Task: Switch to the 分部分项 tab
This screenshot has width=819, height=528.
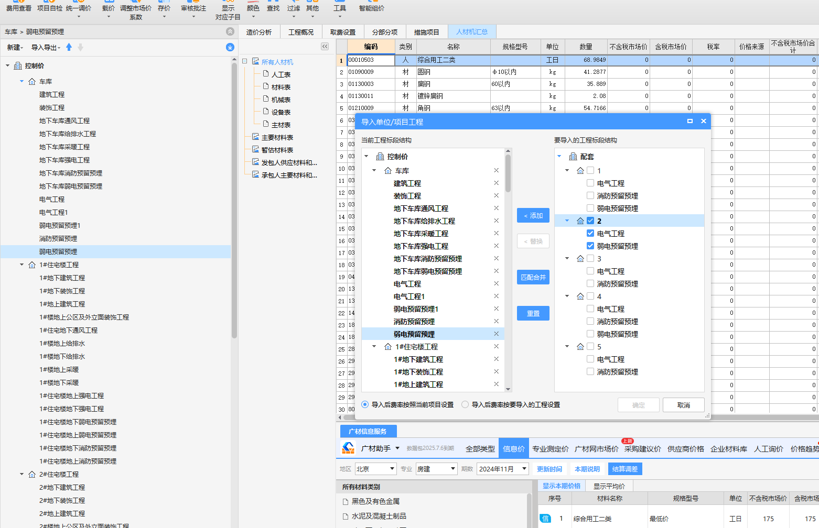Action: click(x=385, y=32)
